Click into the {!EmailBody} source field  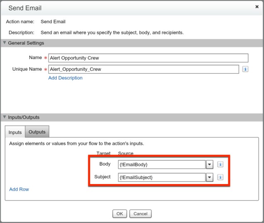tap(162, 165)
